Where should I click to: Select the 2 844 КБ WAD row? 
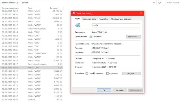[x=31, y=71]
